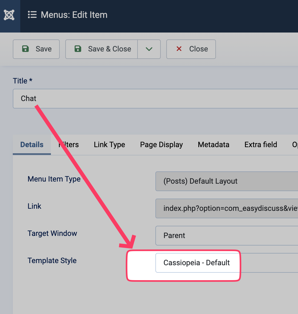
Task: Click the Joomla logo icon
Action: click(9, 15)
